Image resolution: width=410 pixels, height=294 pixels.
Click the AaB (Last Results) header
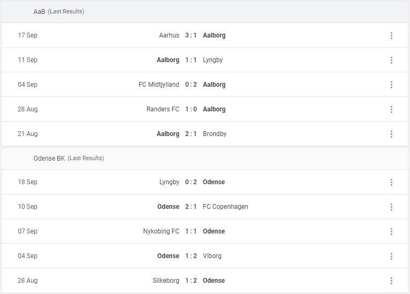205,11
